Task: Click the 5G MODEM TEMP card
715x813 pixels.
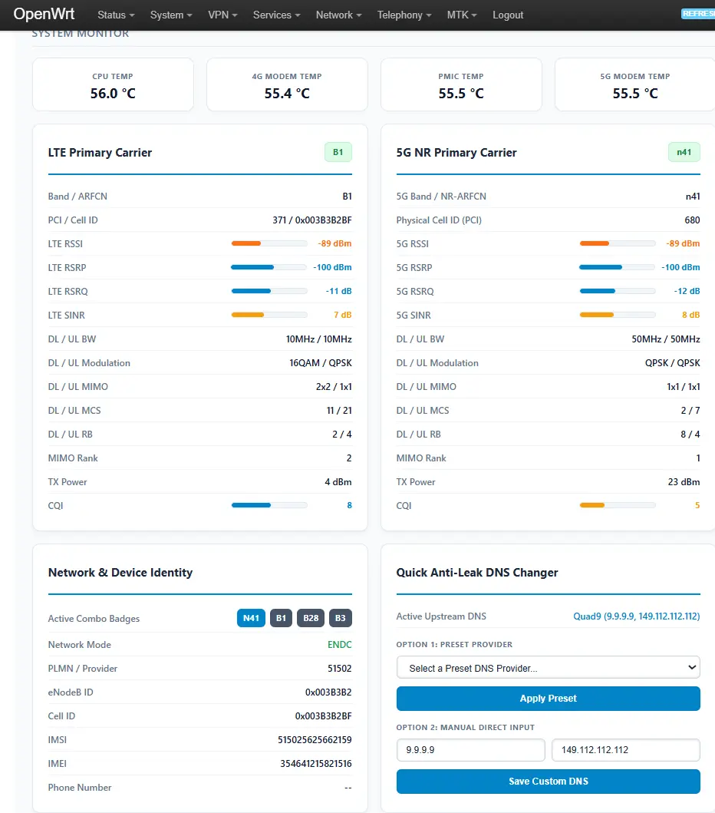Action: 635,84
